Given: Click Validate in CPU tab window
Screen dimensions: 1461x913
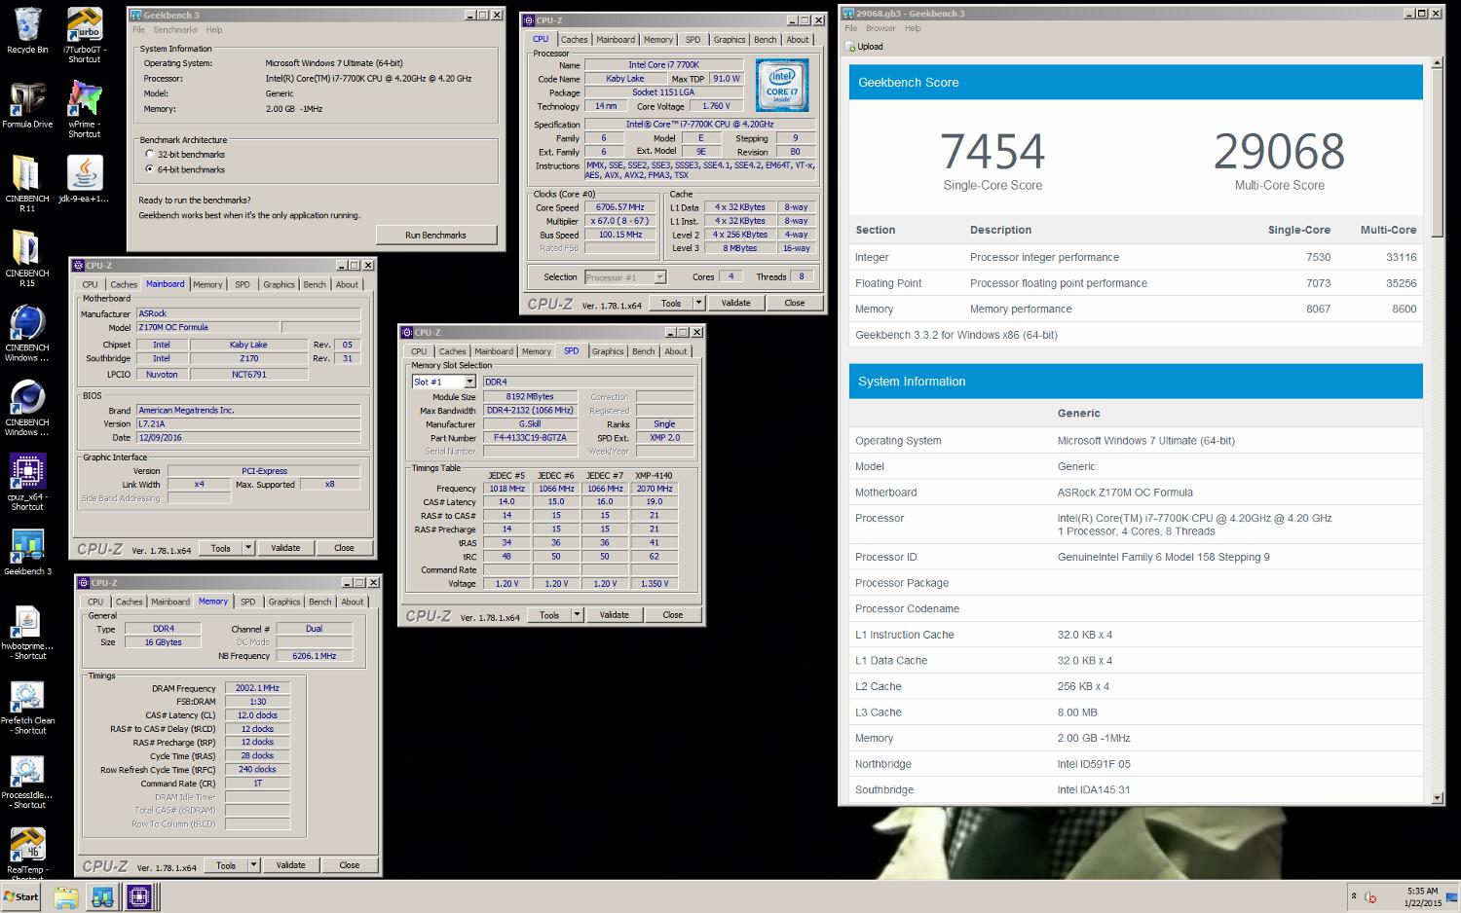Looking at the screenshot, I should pos(735,303).
